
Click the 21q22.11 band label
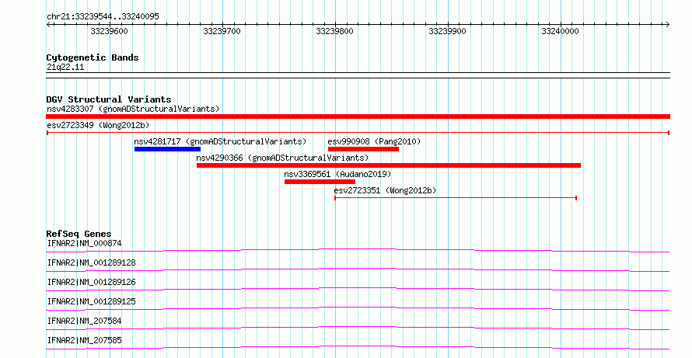click(x=65, y=68)
